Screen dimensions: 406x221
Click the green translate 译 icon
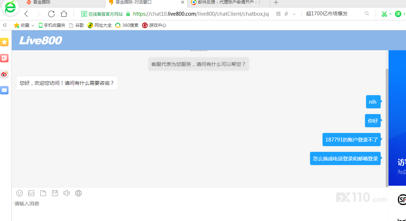(398, 14)
